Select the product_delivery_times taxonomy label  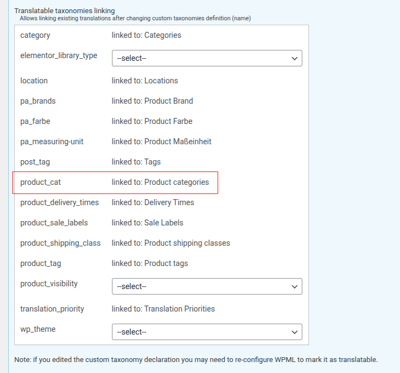point(59,202)
